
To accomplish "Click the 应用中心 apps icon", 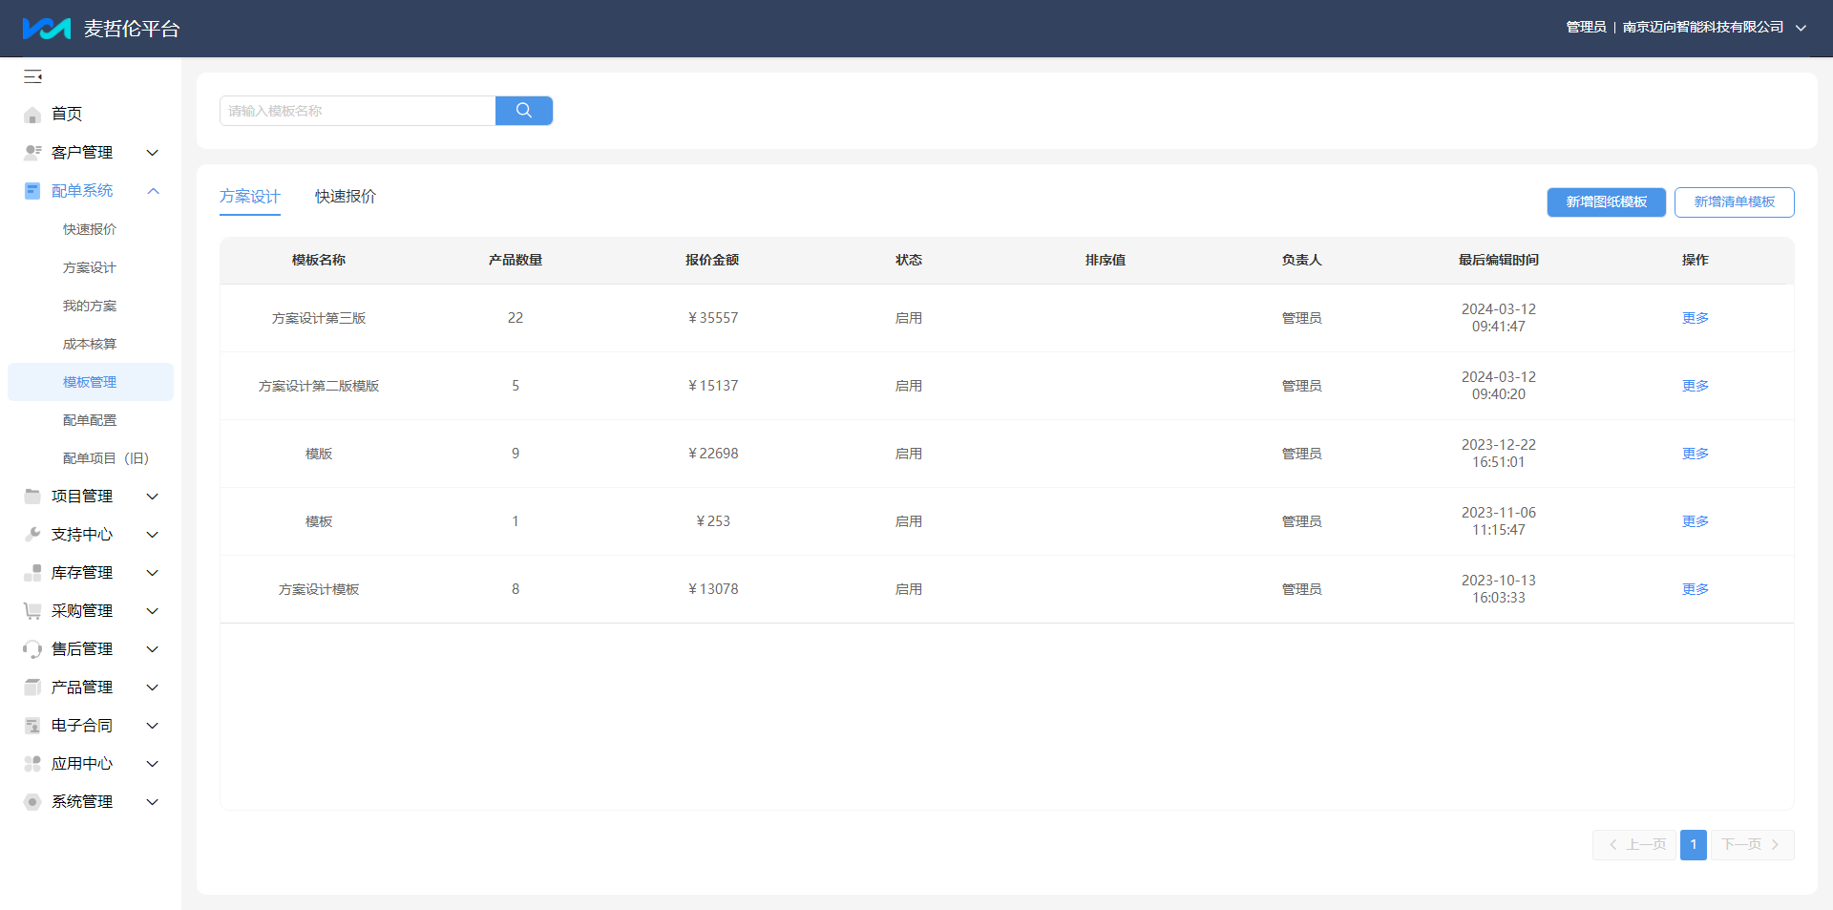I will click(x=32, y=764).
